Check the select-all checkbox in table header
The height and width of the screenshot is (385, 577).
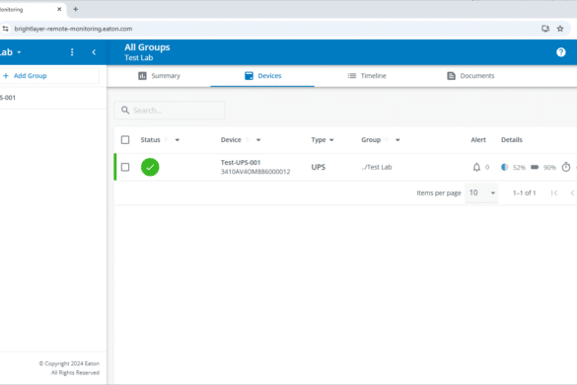point(125,139)
